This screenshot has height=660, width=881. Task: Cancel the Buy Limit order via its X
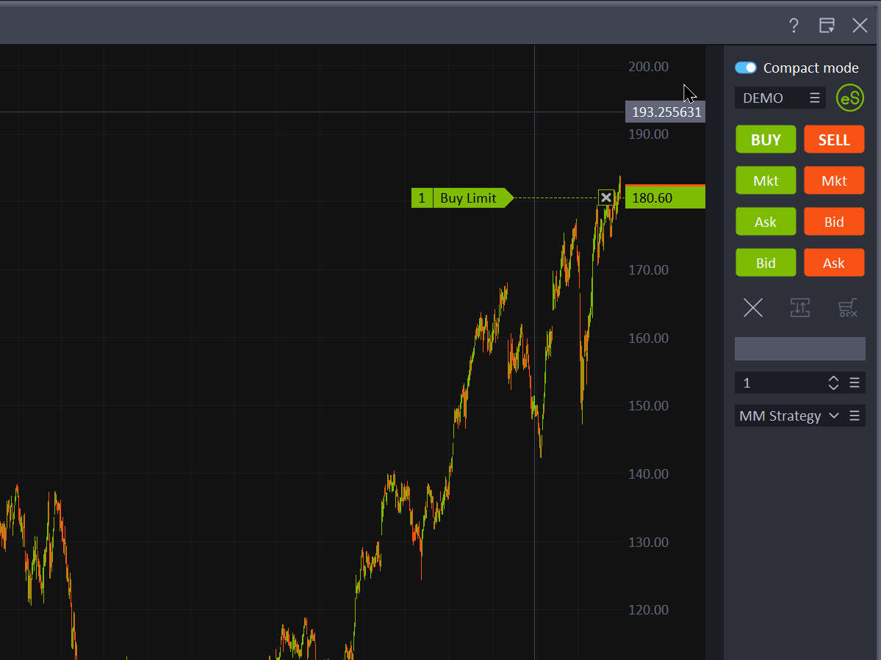(606, 197)
